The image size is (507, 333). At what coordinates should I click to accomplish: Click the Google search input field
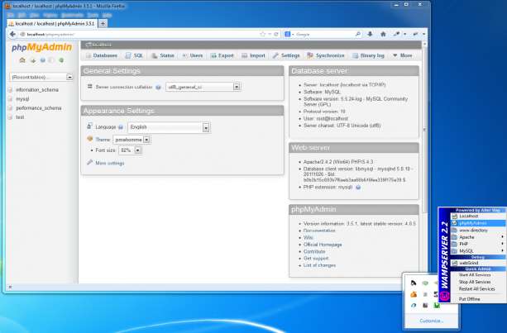(324, 34)
